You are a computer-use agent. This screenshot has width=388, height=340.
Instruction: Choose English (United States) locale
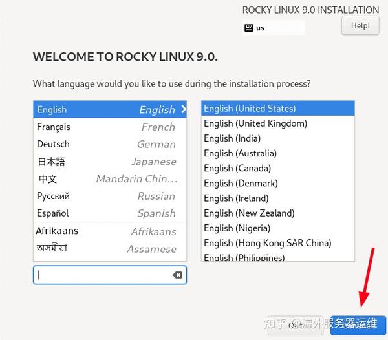pos(278,109)
